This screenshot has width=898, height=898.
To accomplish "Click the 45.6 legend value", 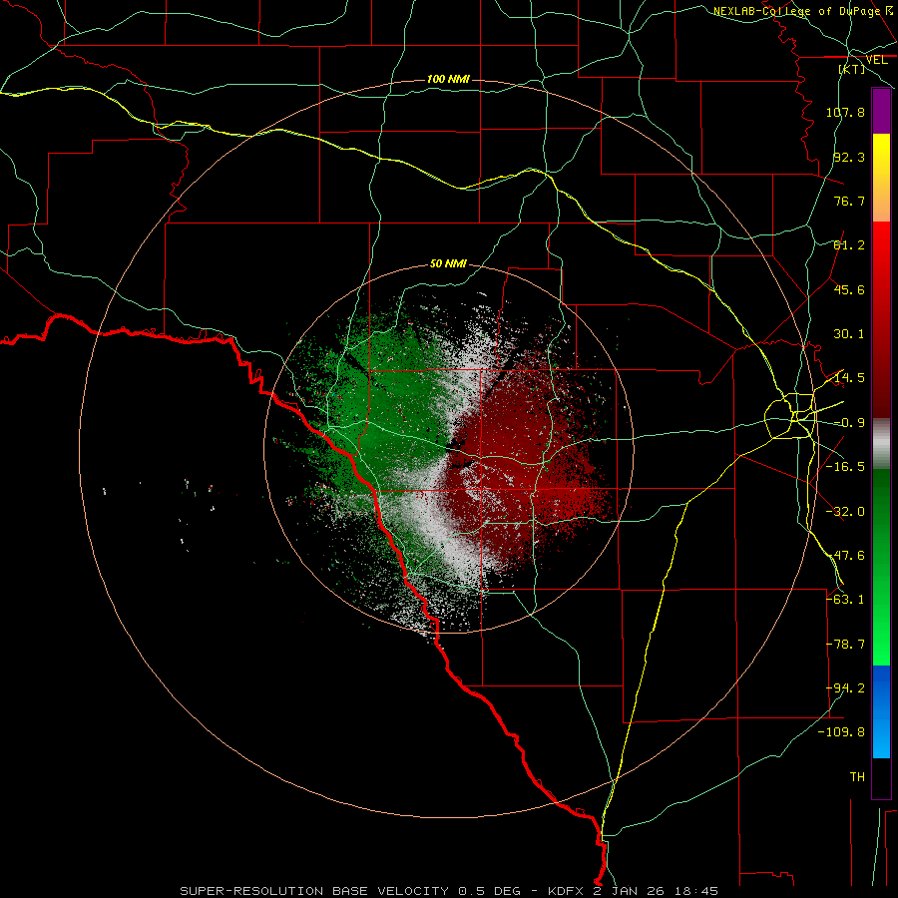I will 849,289.
